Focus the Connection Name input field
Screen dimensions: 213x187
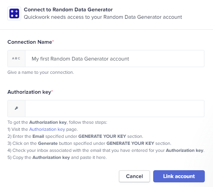[115, 59]
